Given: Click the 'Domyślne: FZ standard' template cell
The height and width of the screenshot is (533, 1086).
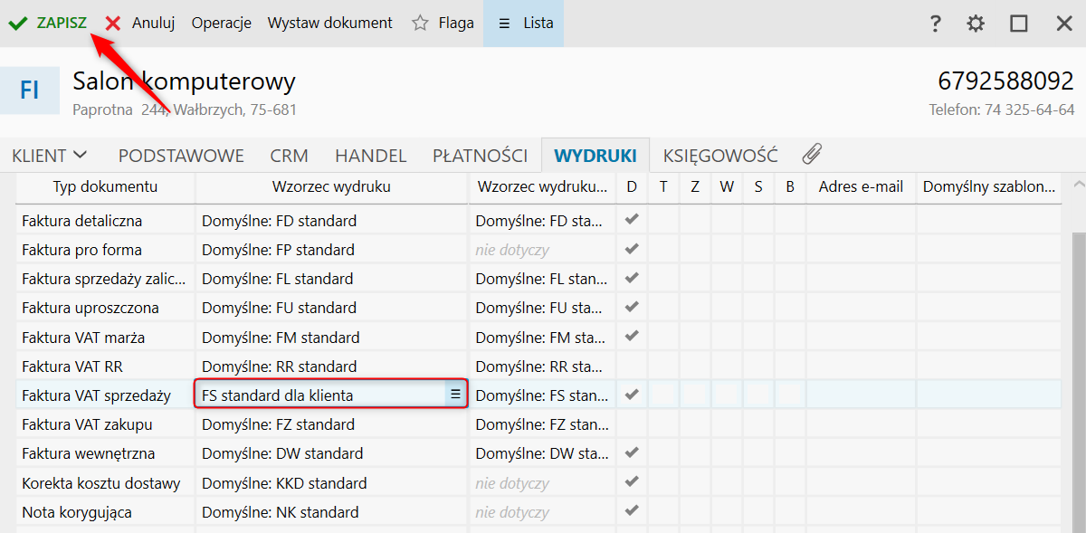Looking at the screenshot, I should (x=332, y=424).
